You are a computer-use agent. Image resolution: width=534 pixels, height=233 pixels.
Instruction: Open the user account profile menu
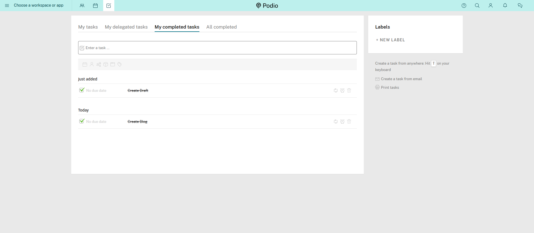pyautogui.click(x=490, y=6)
